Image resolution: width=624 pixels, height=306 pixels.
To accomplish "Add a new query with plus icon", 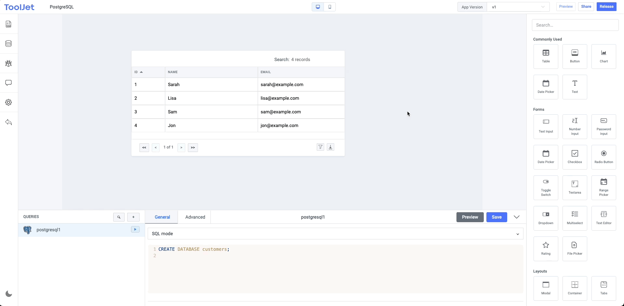I will tap(133, 217).
